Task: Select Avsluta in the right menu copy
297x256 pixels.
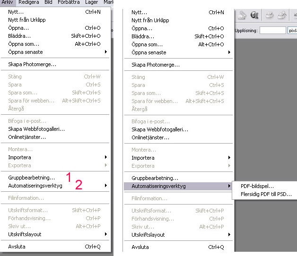Action: [178, 247]
